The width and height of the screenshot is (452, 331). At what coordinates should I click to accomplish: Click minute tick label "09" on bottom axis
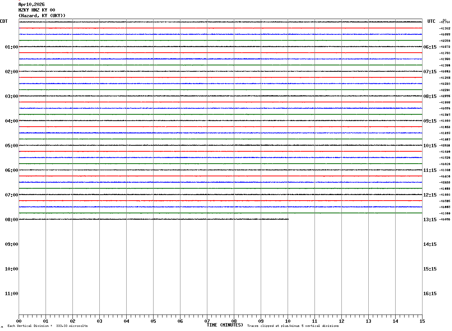[261, 321]
